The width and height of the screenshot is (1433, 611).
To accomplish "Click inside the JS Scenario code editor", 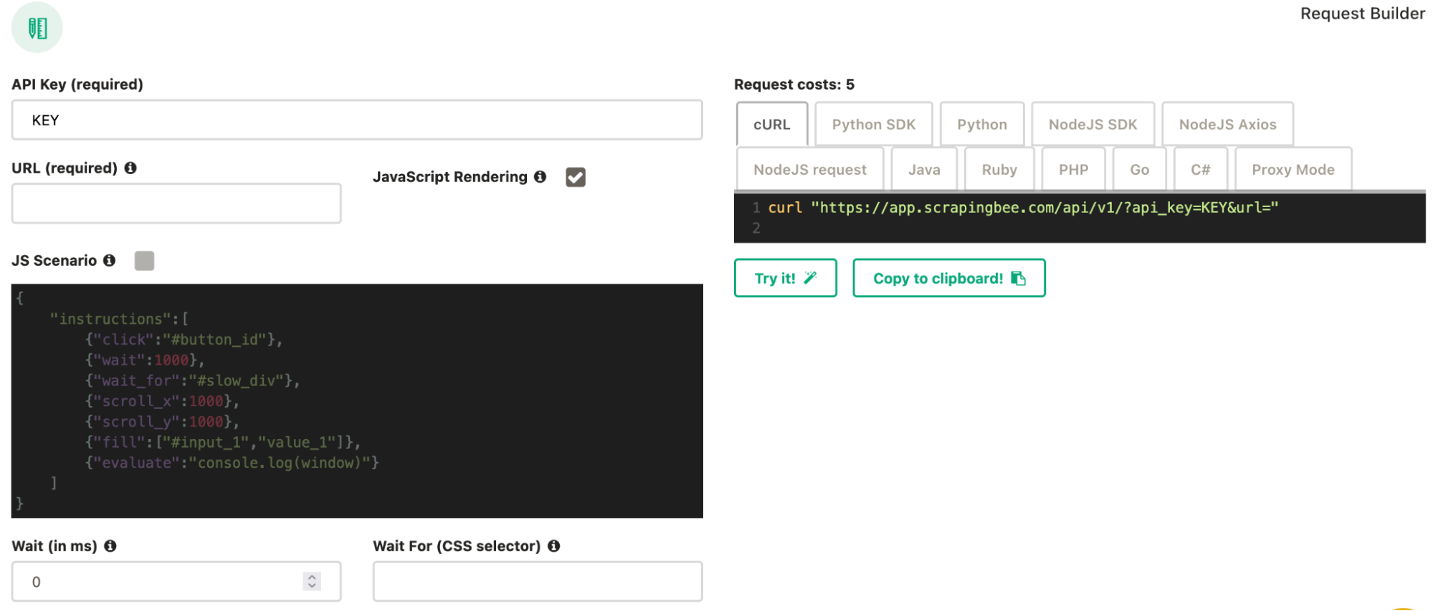I will coord(356,400).
